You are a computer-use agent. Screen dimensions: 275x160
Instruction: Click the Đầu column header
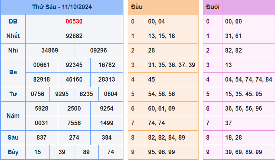137,7
